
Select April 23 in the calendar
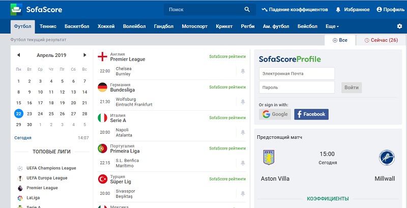30,113
